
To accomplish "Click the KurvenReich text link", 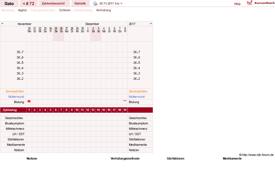I will coord(264,3).
